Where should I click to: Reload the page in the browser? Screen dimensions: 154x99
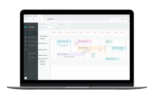[33, 19]
